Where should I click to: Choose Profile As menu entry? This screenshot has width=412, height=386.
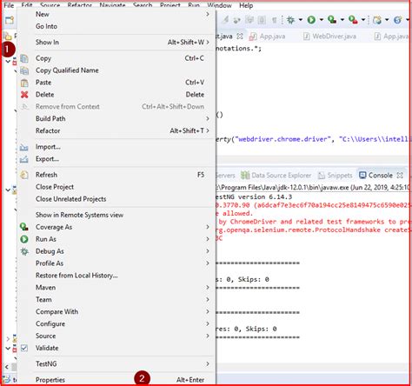click(116, 263)
